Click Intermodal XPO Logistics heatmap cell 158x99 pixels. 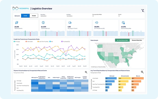pos(35,83)
